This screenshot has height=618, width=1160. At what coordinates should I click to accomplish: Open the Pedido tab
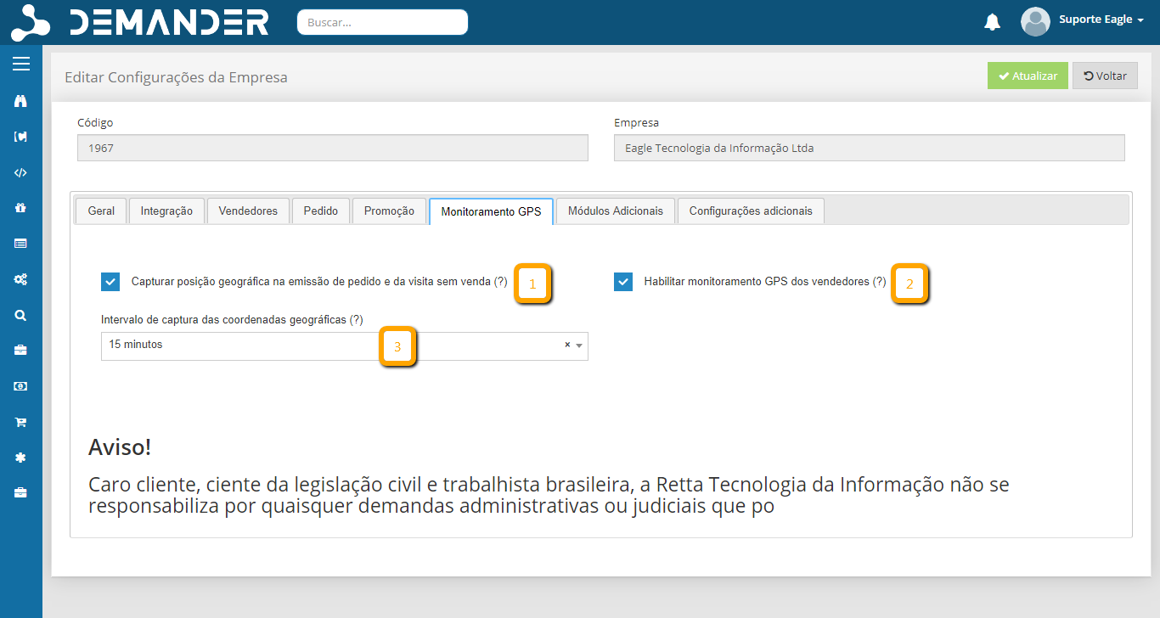coord(321,211)
